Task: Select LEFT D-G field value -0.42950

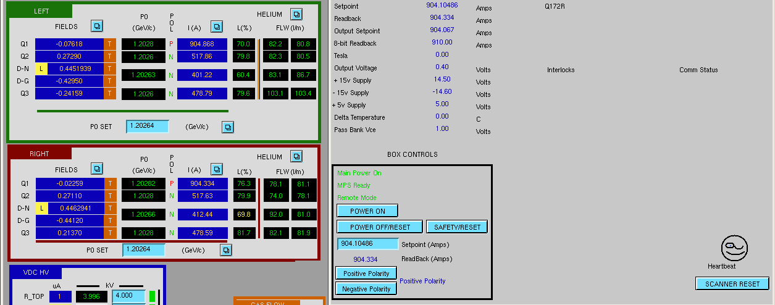Action: point(69,81)
